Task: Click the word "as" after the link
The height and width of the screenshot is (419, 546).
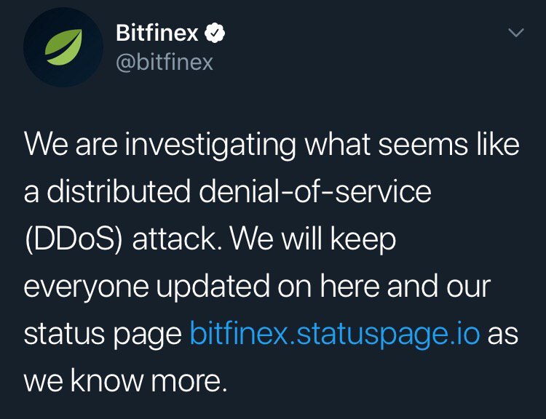Action: (503, 335)
